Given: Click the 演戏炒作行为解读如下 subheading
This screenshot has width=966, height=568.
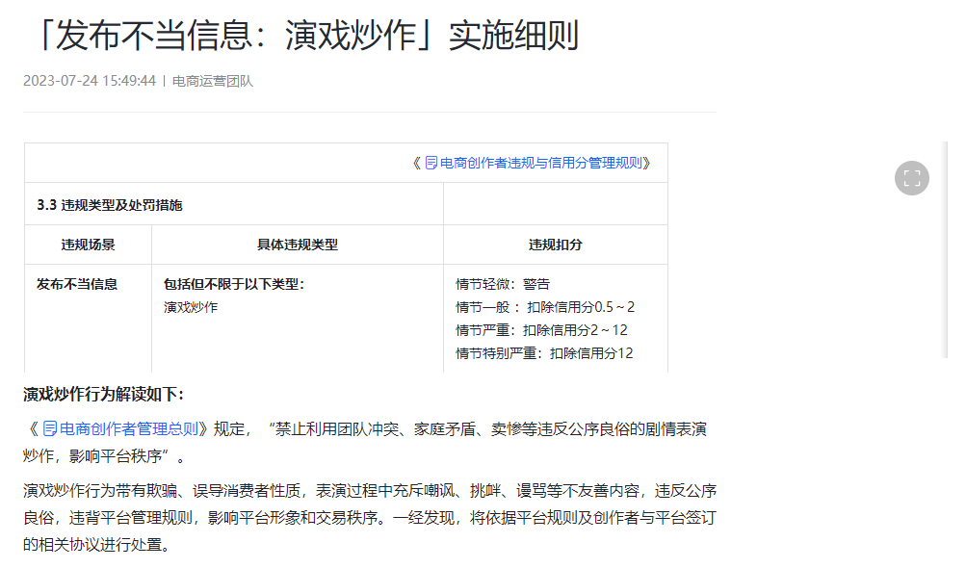Looking at the screenshot, I should pyautogui.click(x=103, y=394).
